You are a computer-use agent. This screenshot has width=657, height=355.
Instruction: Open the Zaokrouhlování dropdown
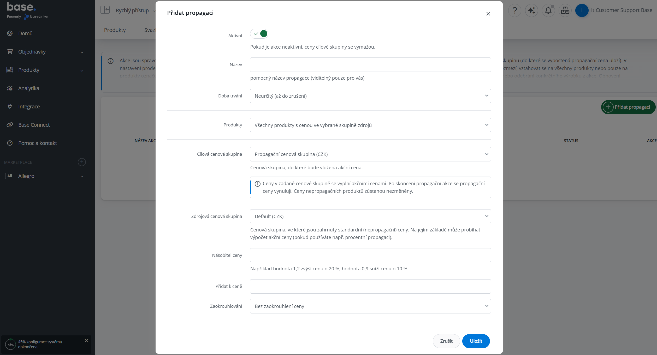coord(370,306)
